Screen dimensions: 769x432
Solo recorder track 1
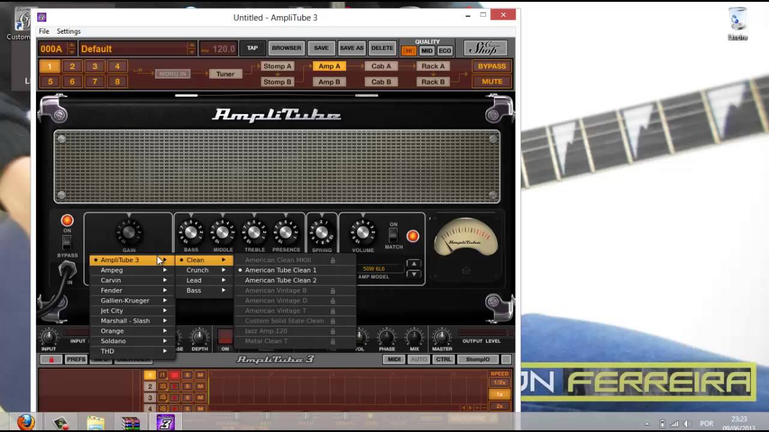187,375
